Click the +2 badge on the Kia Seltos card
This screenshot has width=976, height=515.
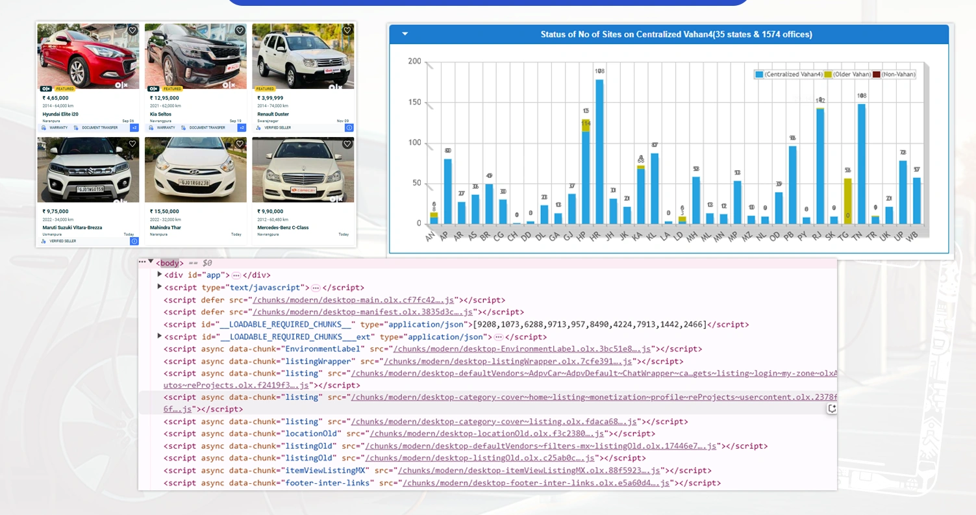[x=241, y=127]
